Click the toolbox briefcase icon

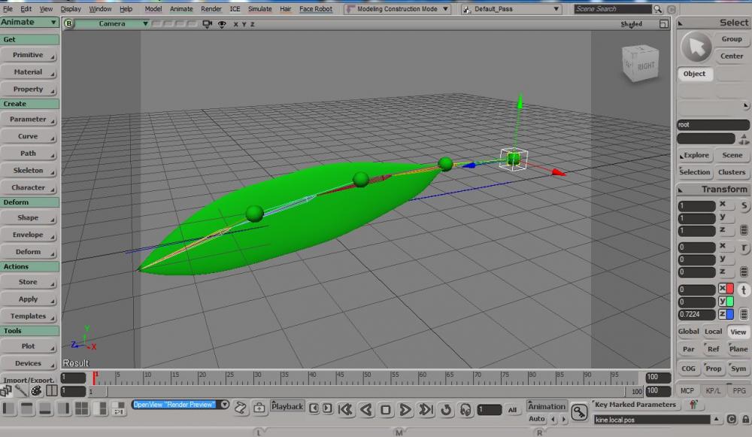click(x=259, y=408)
